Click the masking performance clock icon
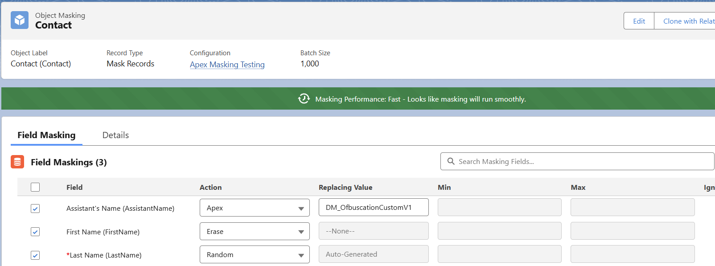 coord(304,99)
